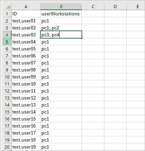Select cell containing test.user16

click(26, 126)
